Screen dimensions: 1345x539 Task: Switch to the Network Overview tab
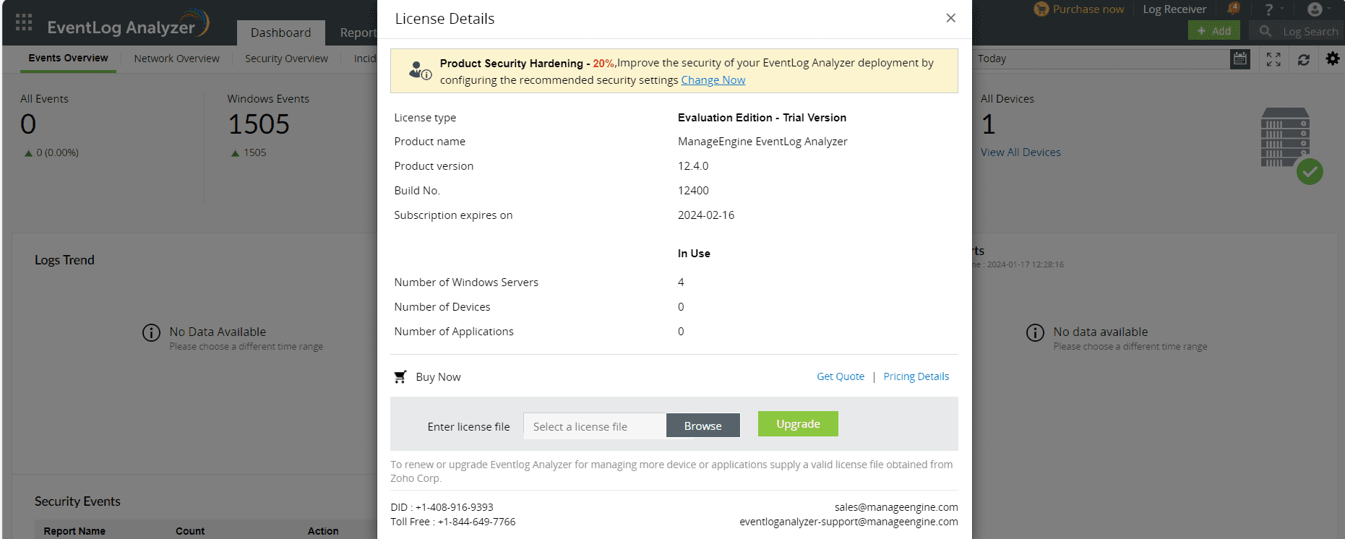click(176, 59)
